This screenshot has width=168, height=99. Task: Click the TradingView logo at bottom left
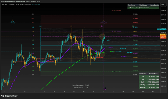point(9,96)
